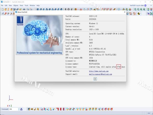The image size is (153, 115).
Task: Click OK in About VariCAD dialog
Action: pyautogui.click(x=95, y=79)
